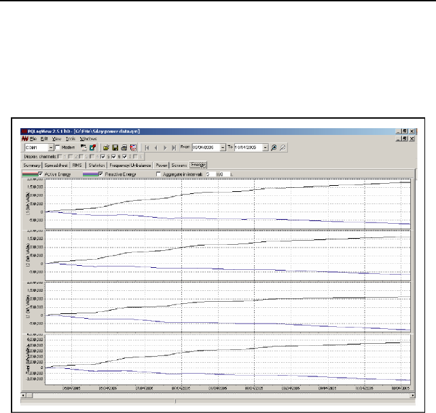Screen dimensions: 436x413
Task: Click the Save toolbar icon
Action: [115, 147]
